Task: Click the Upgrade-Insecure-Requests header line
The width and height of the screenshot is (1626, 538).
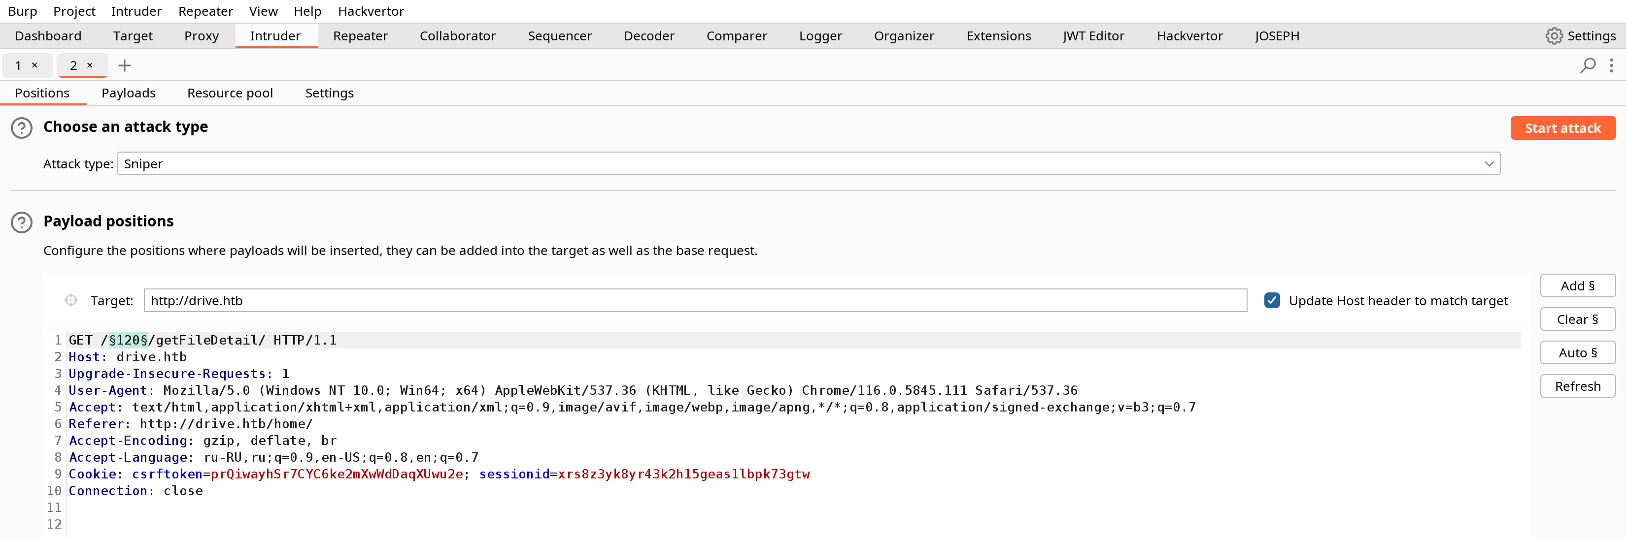Action: pyautogui.click(x=179, y=374)
